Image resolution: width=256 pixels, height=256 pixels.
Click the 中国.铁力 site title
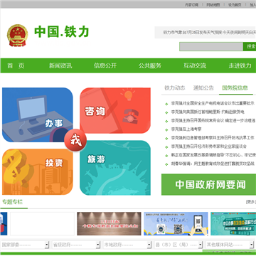62,32
